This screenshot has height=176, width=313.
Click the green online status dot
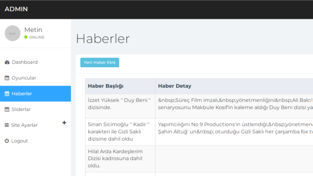26,37
